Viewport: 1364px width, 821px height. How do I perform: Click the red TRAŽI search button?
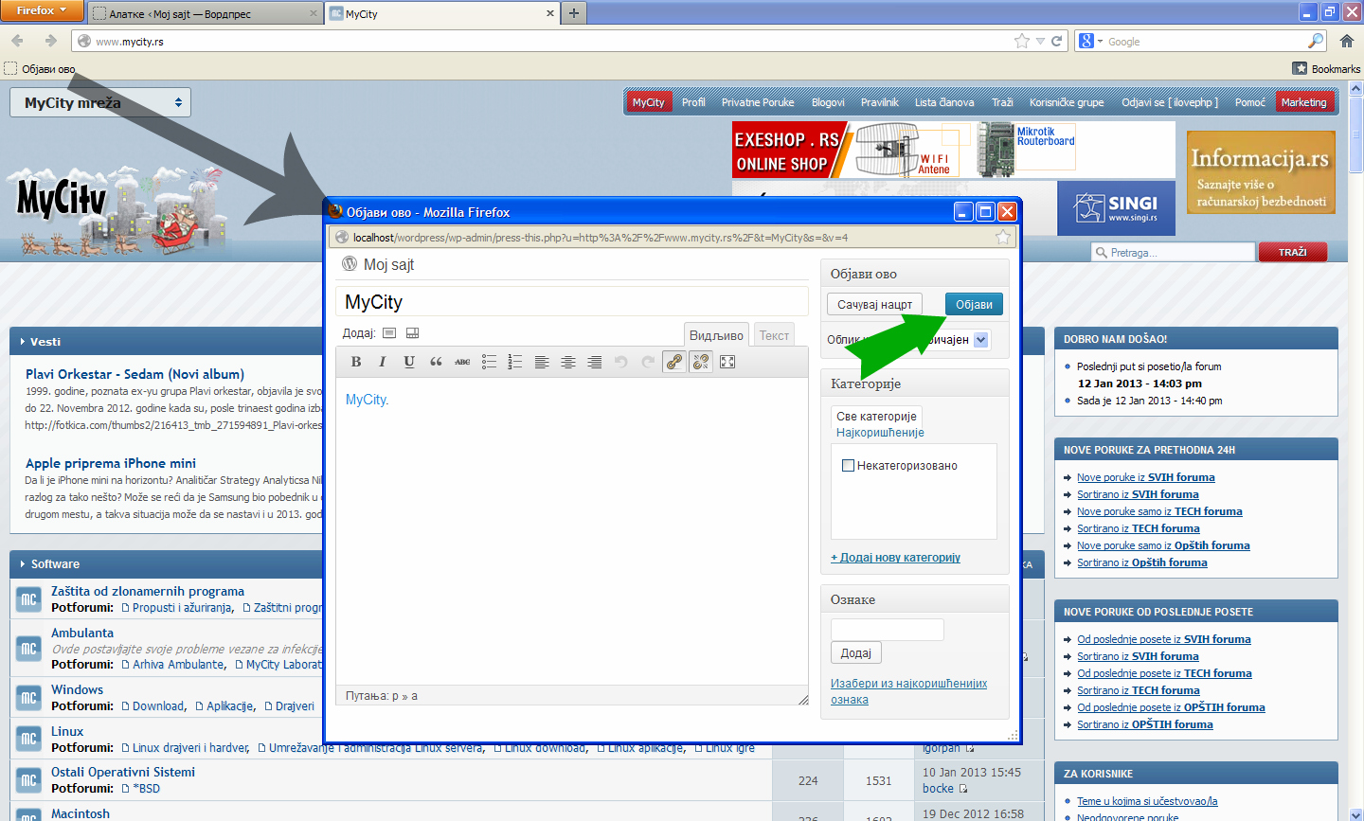1292,252
